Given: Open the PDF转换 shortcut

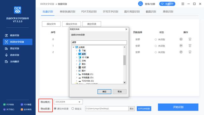Looking at the screenshot, I should point(9,105).
